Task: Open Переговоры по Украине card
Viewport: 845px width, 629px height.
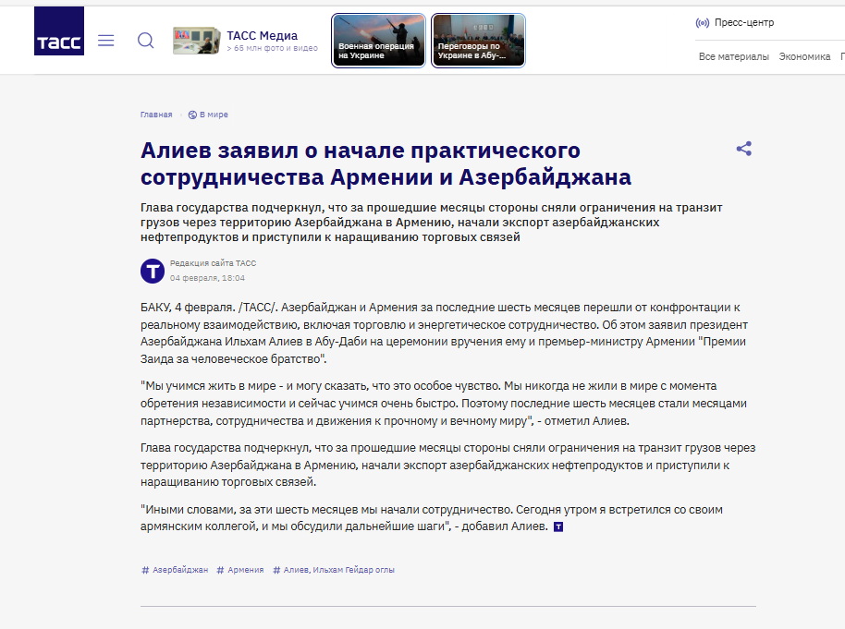Action: [x=478, y=41]
